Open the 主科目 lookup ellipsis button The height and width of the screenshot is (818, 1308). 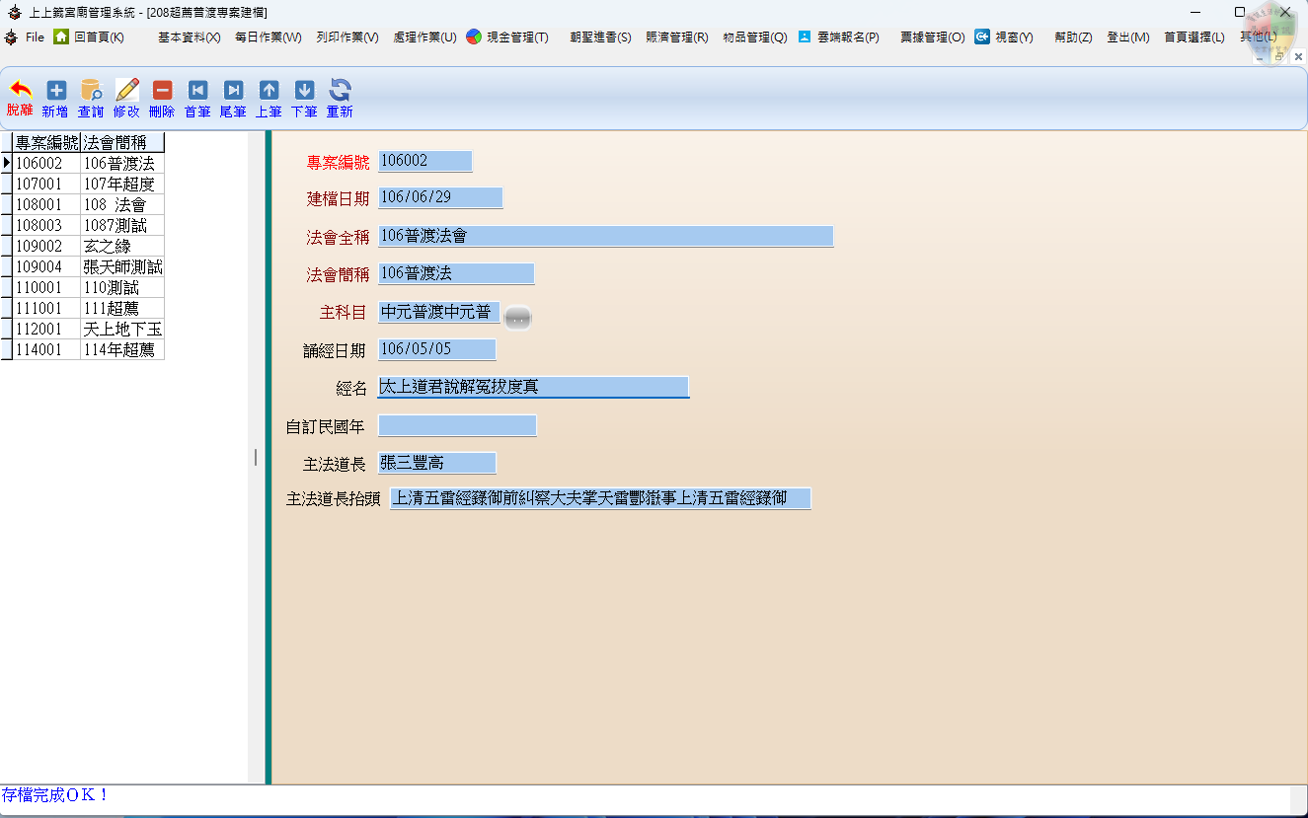click(517, 318)
